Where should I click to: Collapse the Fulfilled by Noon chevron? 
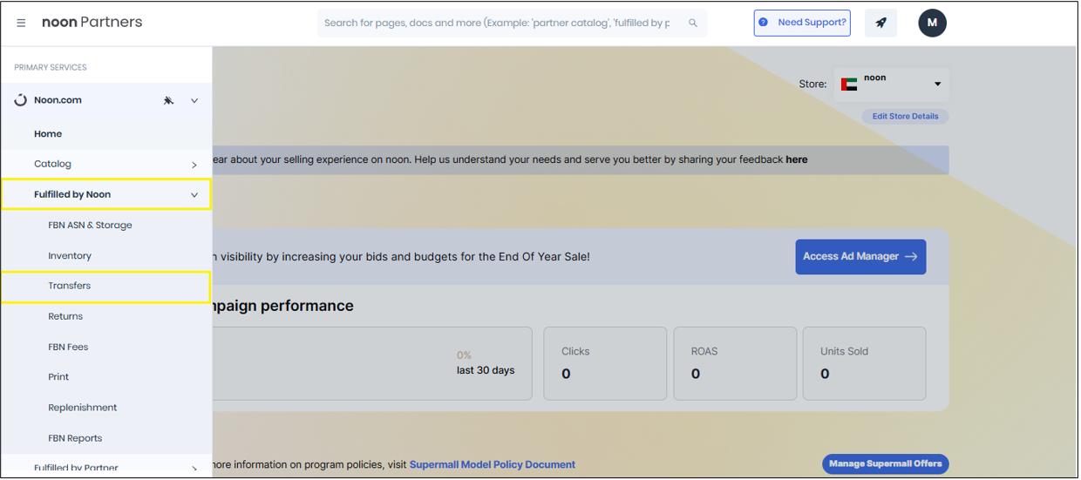(194, 195)
